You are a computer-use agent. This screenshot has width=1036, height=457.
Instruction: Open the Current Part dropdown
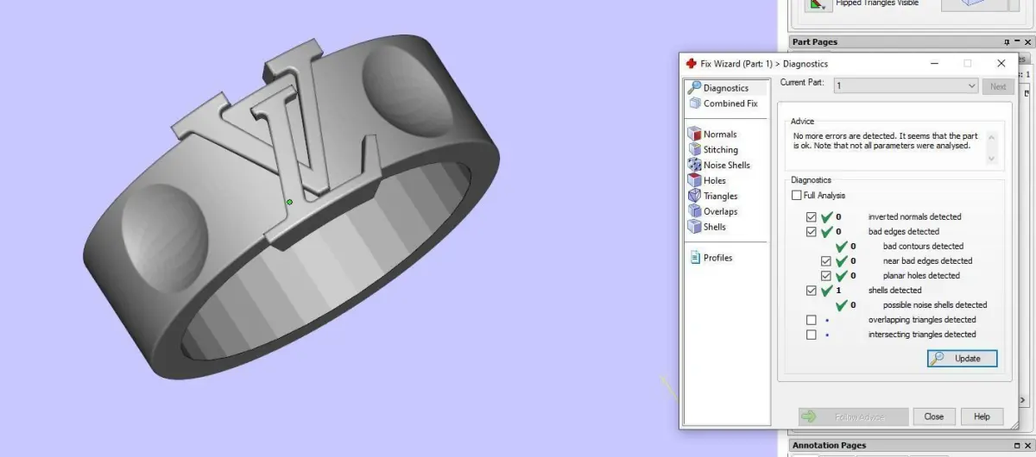[905, 86]
